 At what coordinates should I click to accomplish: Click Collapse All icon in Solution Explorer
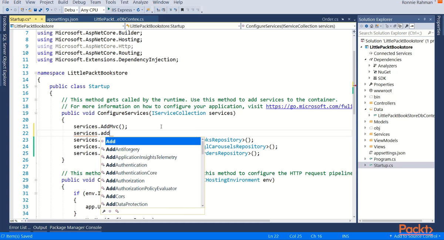pos(395,26)
